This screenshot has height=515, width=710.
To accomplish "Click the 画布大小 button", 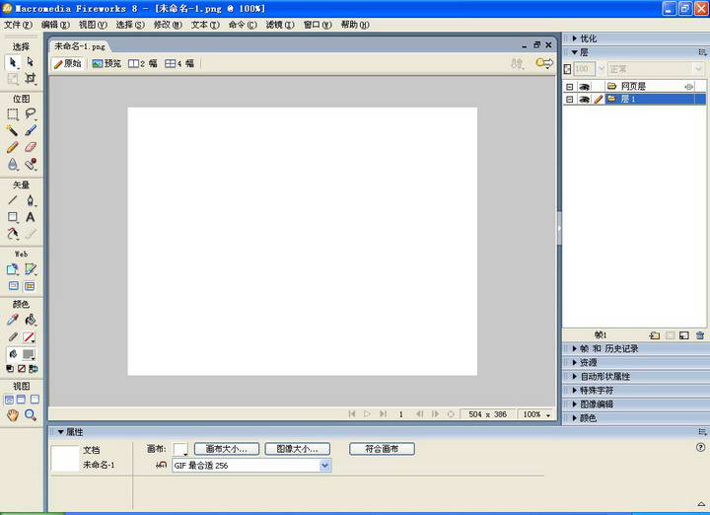I will 226,449.
